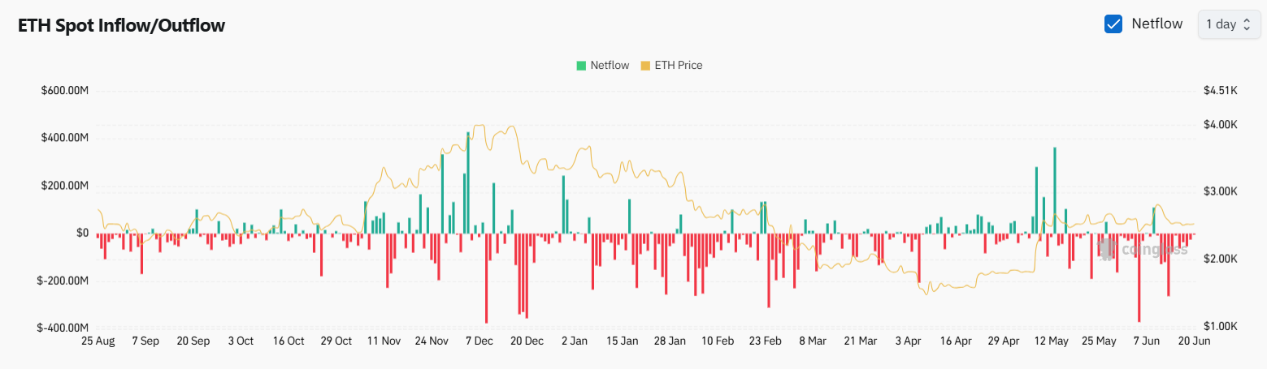Click the up-down chevron in interval selector
Screen dimensions: 1267x369
click(x=1245, y=24)
